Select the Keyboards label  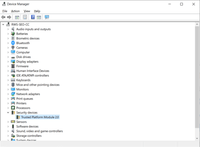[23, 80]
